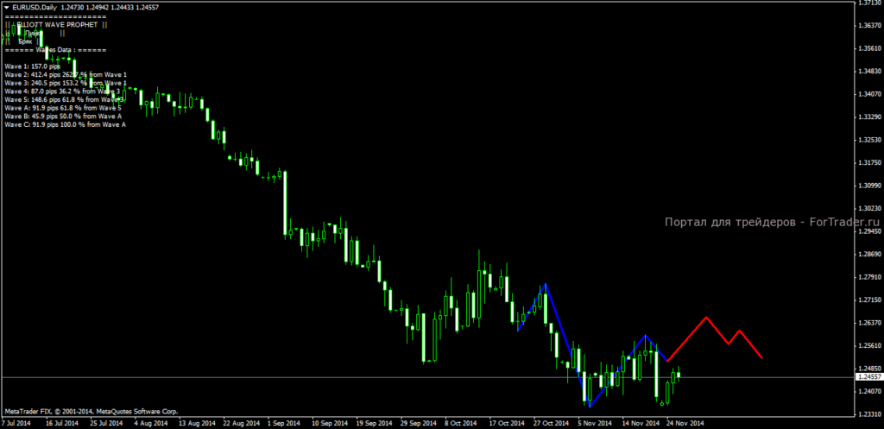This screenshot has height=429, width=884.
Task: Click the '1 Sep 2014' date label
Action: pos(285,423)
